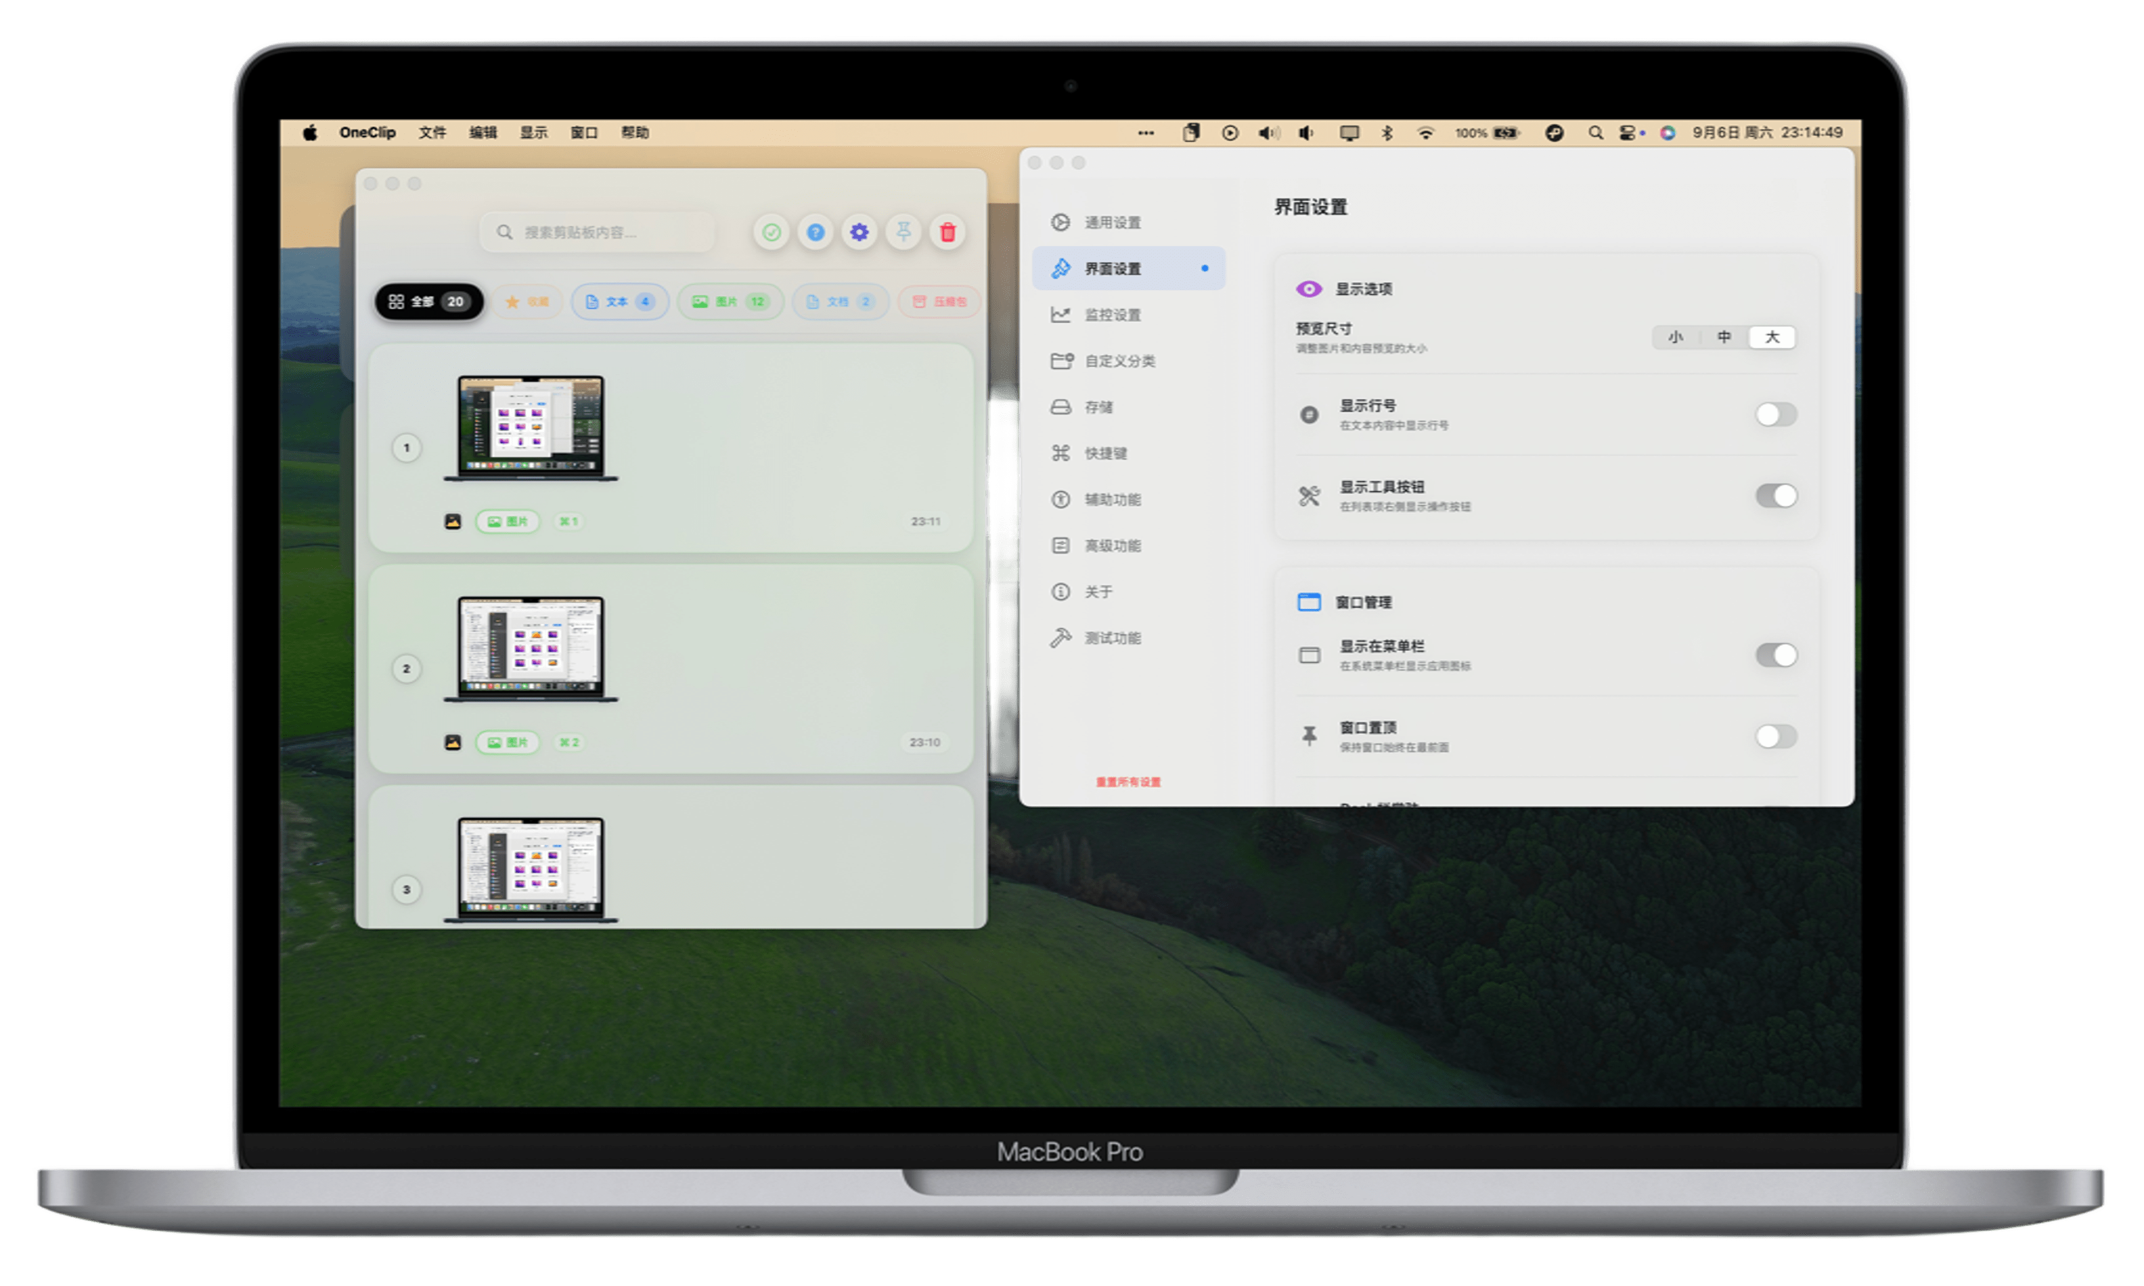Click the 全部 20 filter button
2144x1286 pixels.
coord(429,302)
